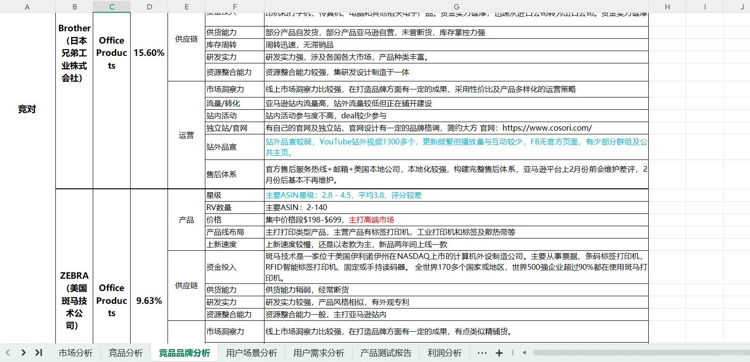This screenshot has height=362, width=750.
Task: Show the next sheet tab with the right arrow
Action: coord(23,353)
